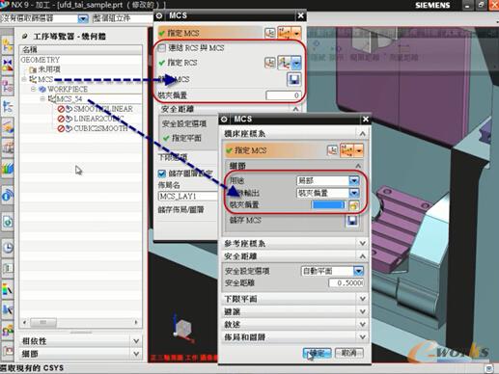Toggle 連結 RCS 與 MCS checkbox
499x374 pixels.
point(162,48)
